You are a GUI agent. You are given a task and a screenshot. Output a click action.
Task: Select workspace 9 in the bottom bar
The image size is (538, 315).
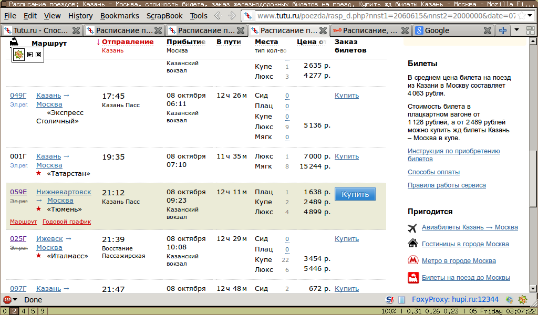[42, 311]
